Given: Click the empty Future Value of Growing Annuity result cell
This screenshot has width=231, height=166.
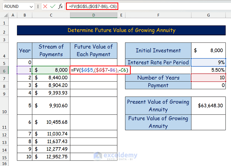Looking at the screenshot, I should (209, 122).
